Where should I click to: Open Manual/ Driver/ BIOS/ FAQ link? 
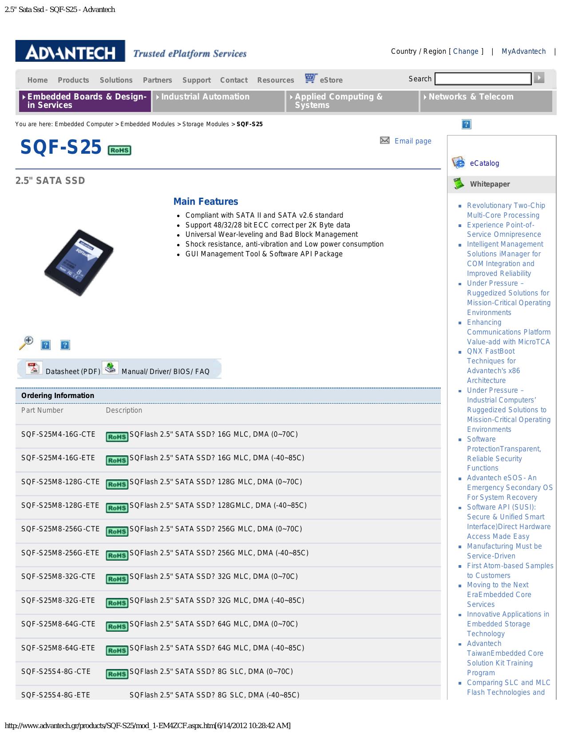(x=165, y=371)
